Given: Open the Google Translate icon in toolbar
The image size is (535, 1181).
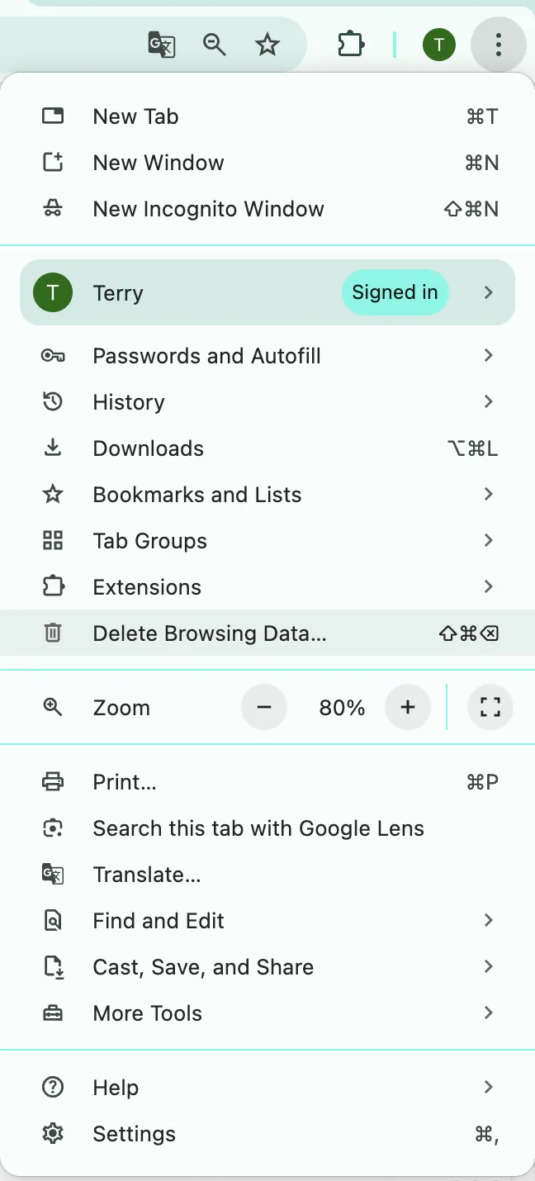Looking at the screenshot, I should pos(162,45).
